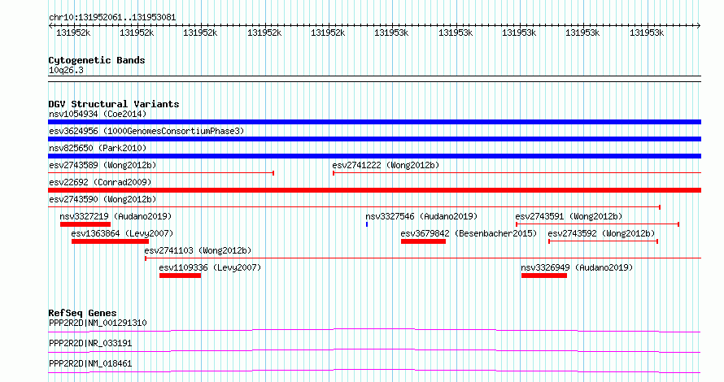Click the esv1109336 (Levy2007) label

[210, 267]
